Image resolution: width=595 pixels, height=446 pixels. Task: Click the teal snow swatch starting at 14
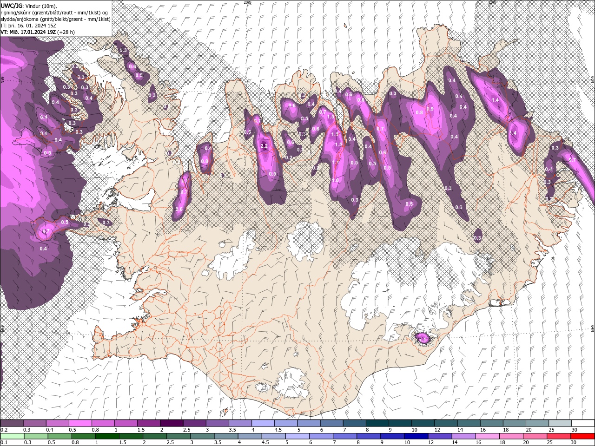[468, 423]
